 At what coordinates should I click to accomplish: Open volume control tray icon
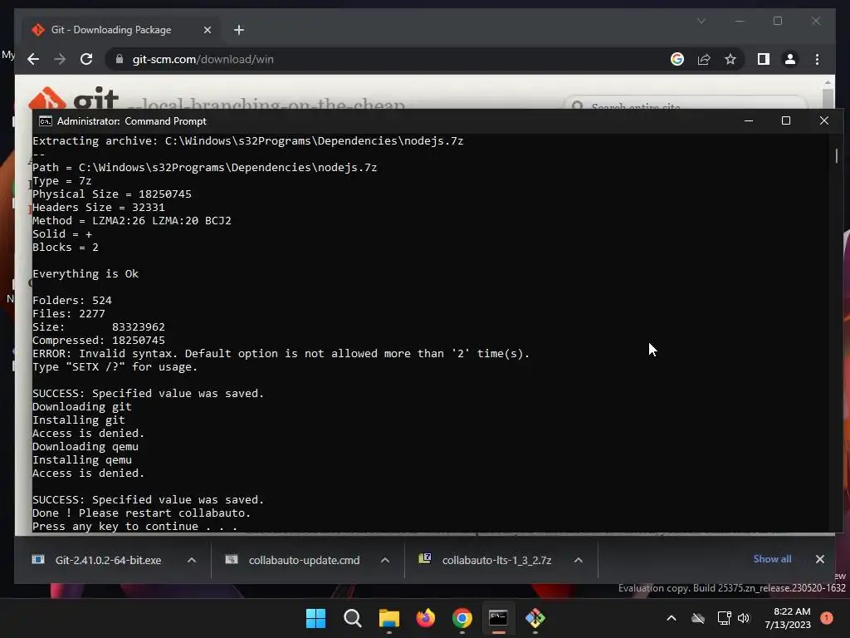point(744,618)
